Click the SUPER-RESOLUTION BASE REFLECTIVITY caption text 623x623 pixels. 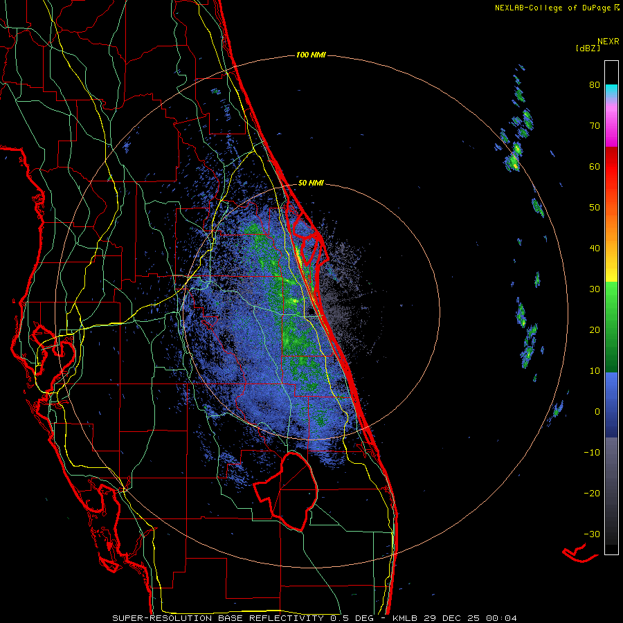(218, 618)
